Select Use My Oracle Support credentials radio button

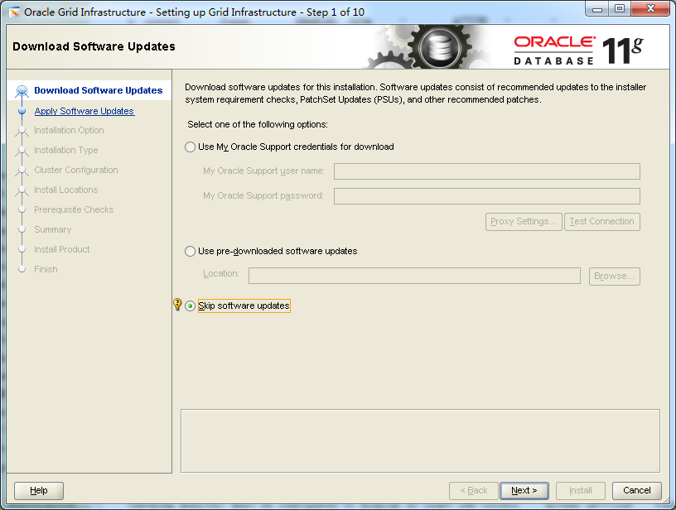pos(191,147)
